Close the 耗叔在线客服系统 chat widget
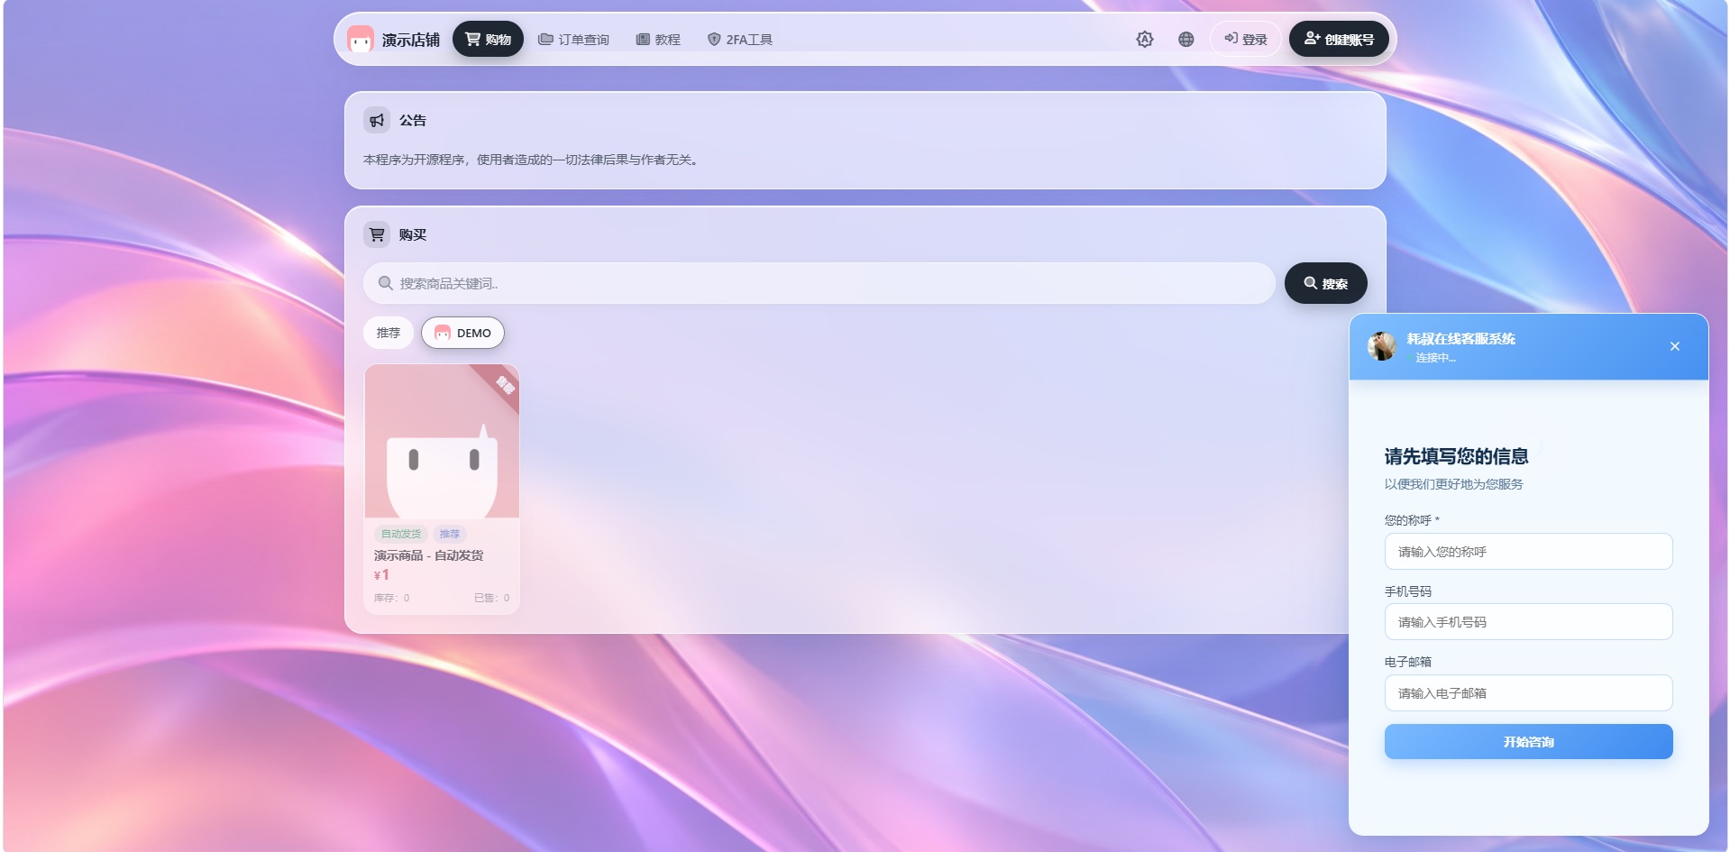 (x=1675, y=346)
